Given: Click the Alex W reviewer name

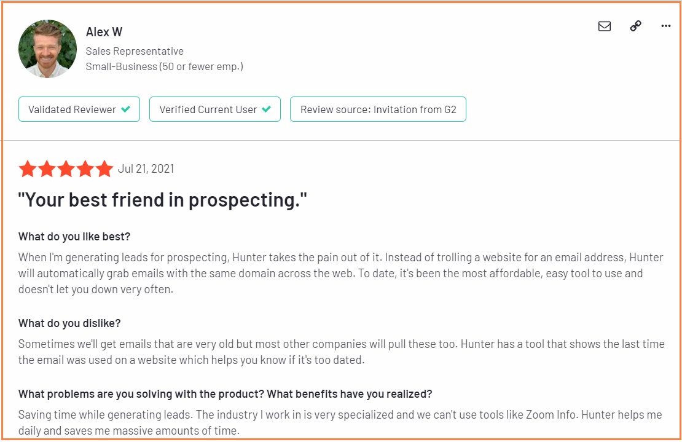Looking at the screenshot, I should [104, 32].
